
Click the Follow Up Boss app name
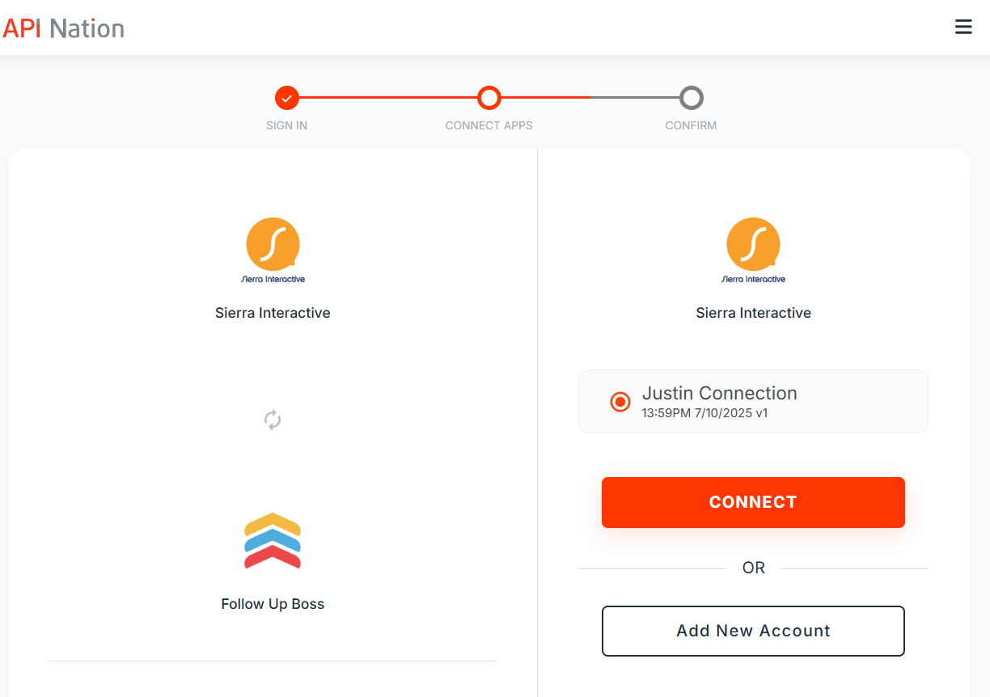click(x=273, y=604)
